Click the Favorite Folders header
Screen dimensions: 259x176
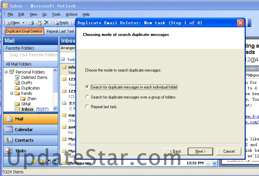[31, 48]
